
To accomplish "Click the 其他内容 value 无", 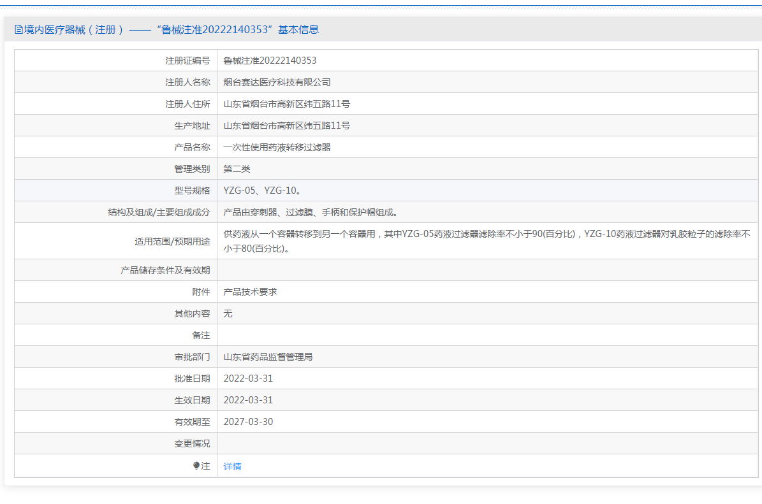I will (228, 313).
